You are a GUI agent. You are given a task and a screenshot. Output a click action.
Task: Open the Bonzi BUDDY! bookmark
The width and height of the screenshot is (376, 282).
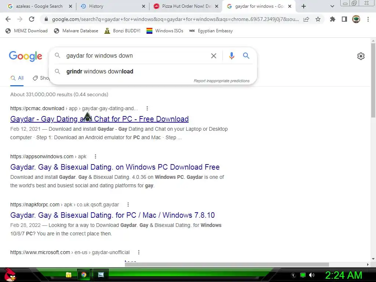coord(122,31)
